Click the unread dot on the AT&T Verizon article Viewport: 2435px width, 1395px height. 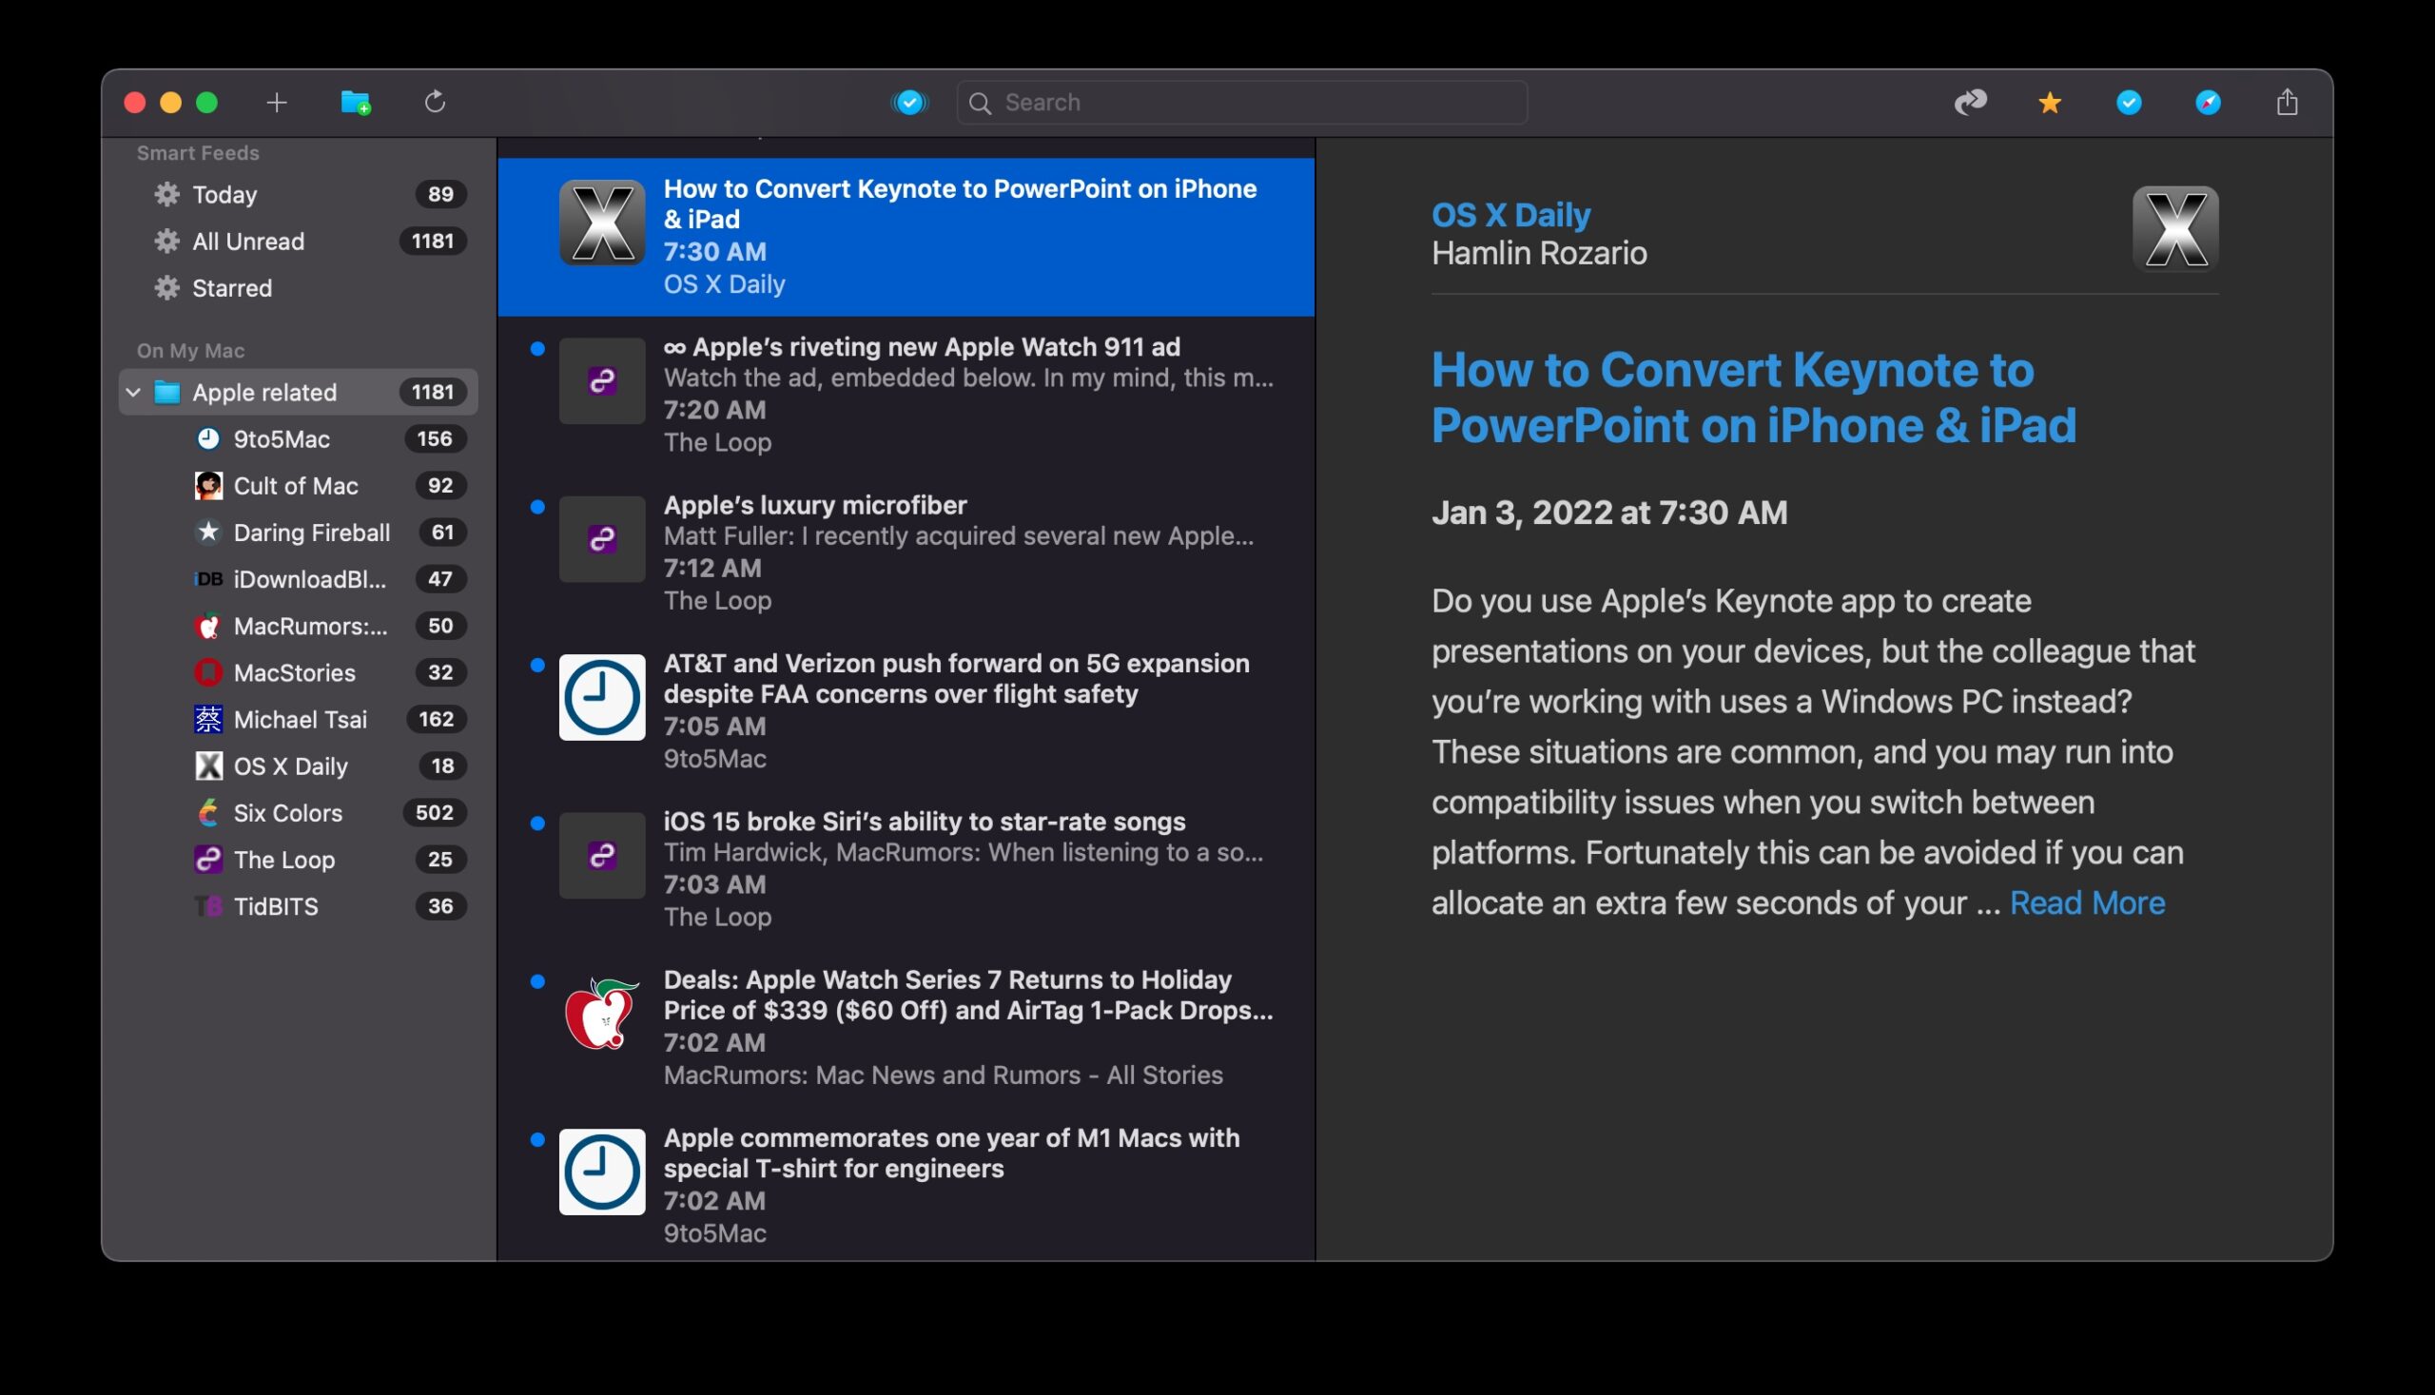537,665
